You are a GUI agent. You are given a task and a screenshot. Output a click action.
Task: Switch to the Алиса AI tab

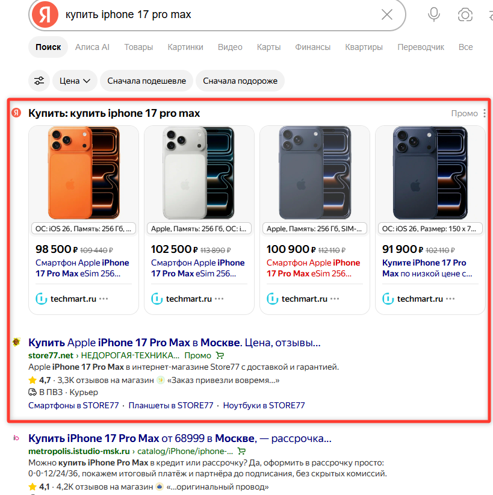pos(92,47)
